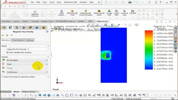Collapse the Display section
178x100 pixels.
click(48, 57)
